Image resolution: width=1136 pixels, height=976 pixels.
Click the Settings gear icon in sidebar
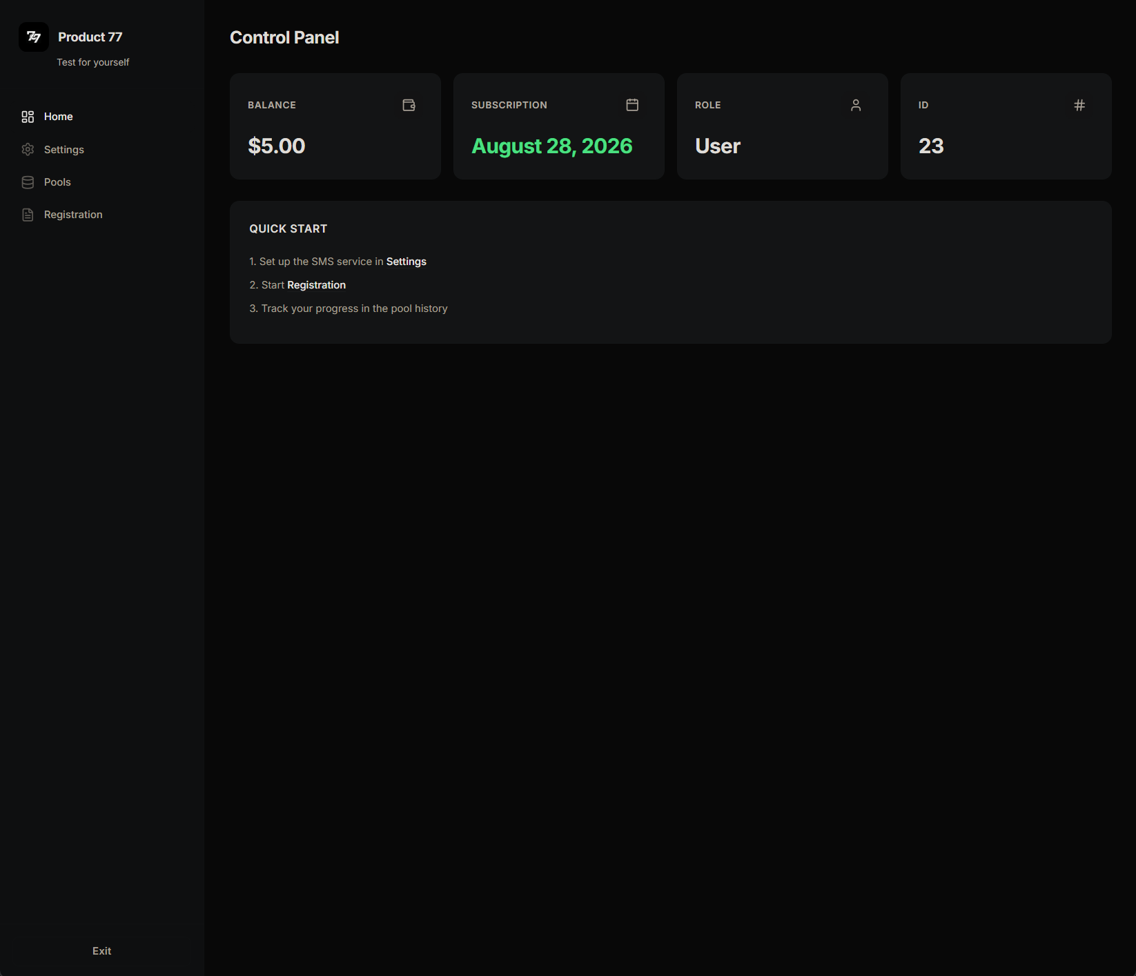coord(28,150)
